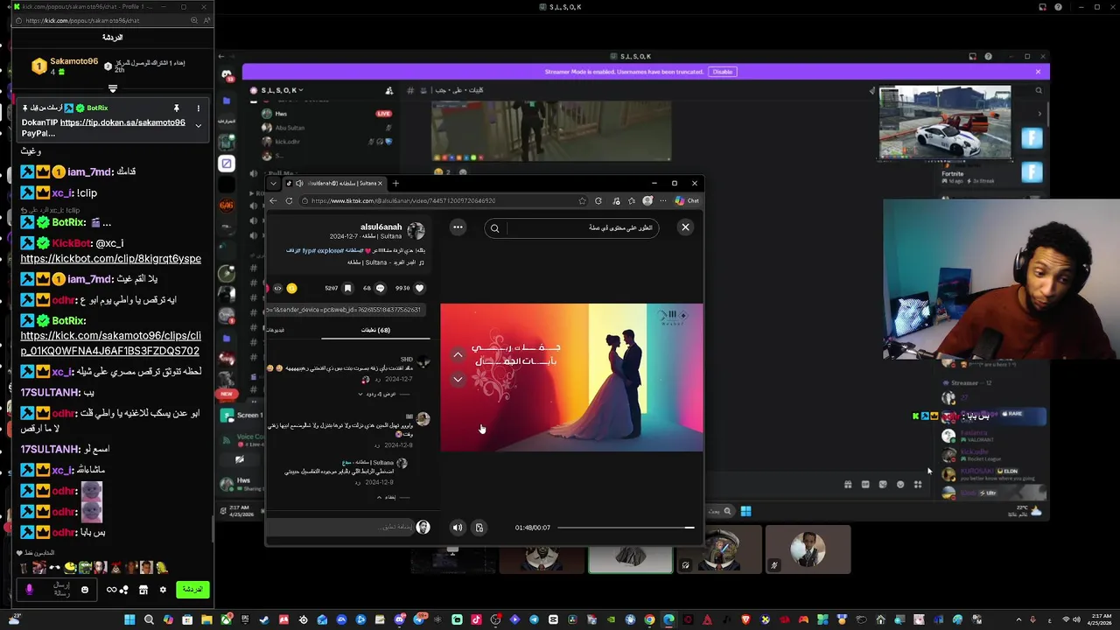1120x630 pixels.
Task: Refresh the TikTok page in Edge
Action: click(x=289, y=200)
